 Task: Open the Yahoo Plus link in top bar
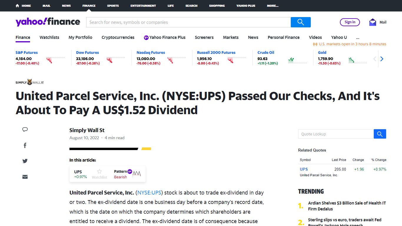(x=246, y=6)
